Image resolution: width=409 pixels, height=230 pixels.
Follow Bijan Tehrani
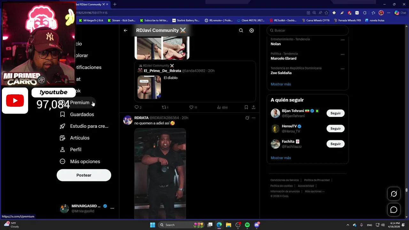pos(336,113)
